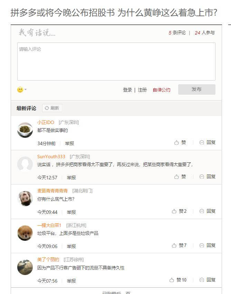Screen dimensions: 231x294
Task: Open the emoji picker smiley icon
Action: [20, 89]
